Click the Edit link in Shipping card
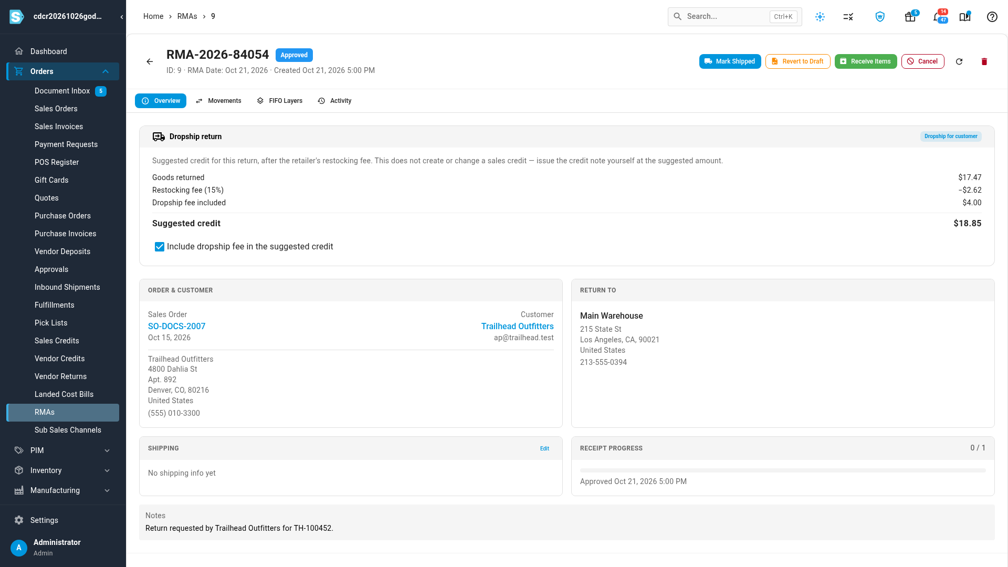Image resolution: width=1008 pixels, height=567 pixels. (x=544, y=448)
